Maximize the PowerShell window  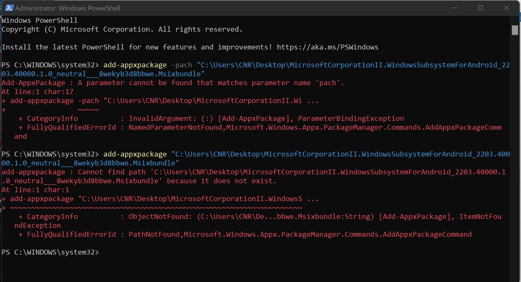480,8
